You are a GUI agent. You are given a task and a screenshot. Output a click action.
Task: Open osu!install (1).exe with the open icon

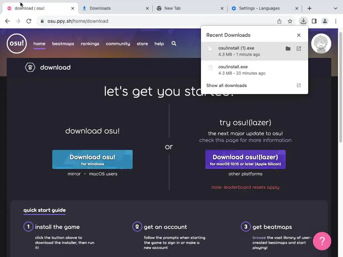pos(299,49)
